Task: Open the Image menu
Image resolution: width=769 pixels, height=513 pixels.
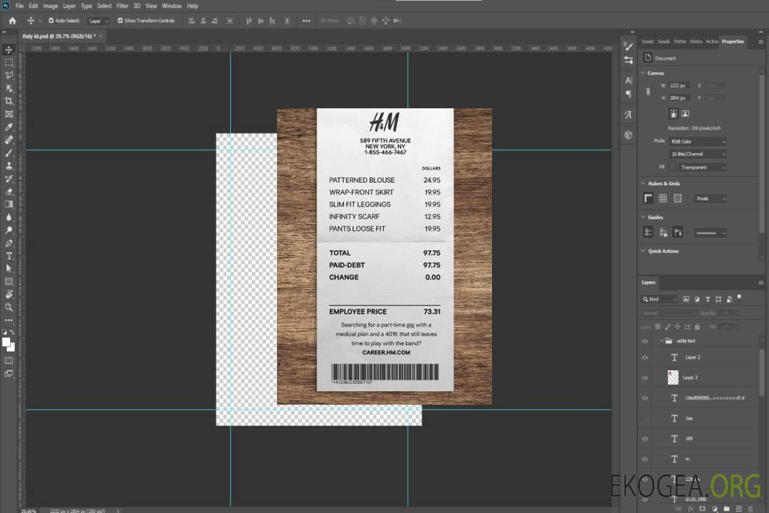Action: [51, 6]
